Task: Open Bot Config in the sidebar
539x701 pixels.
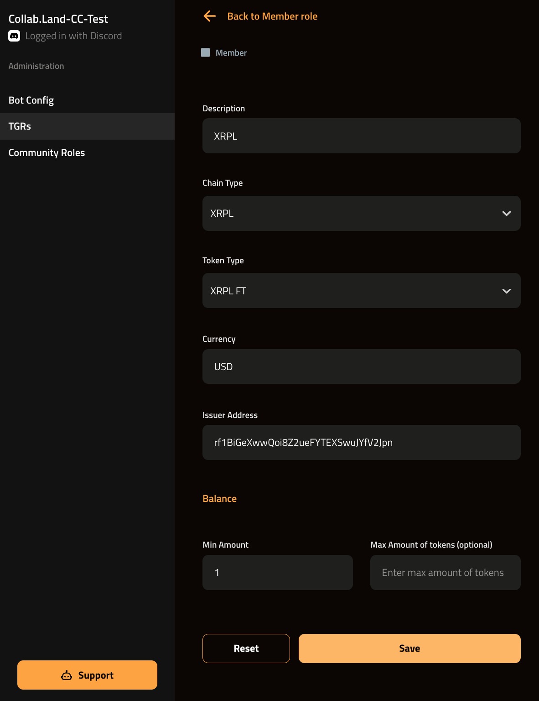Action: [31, 100]
